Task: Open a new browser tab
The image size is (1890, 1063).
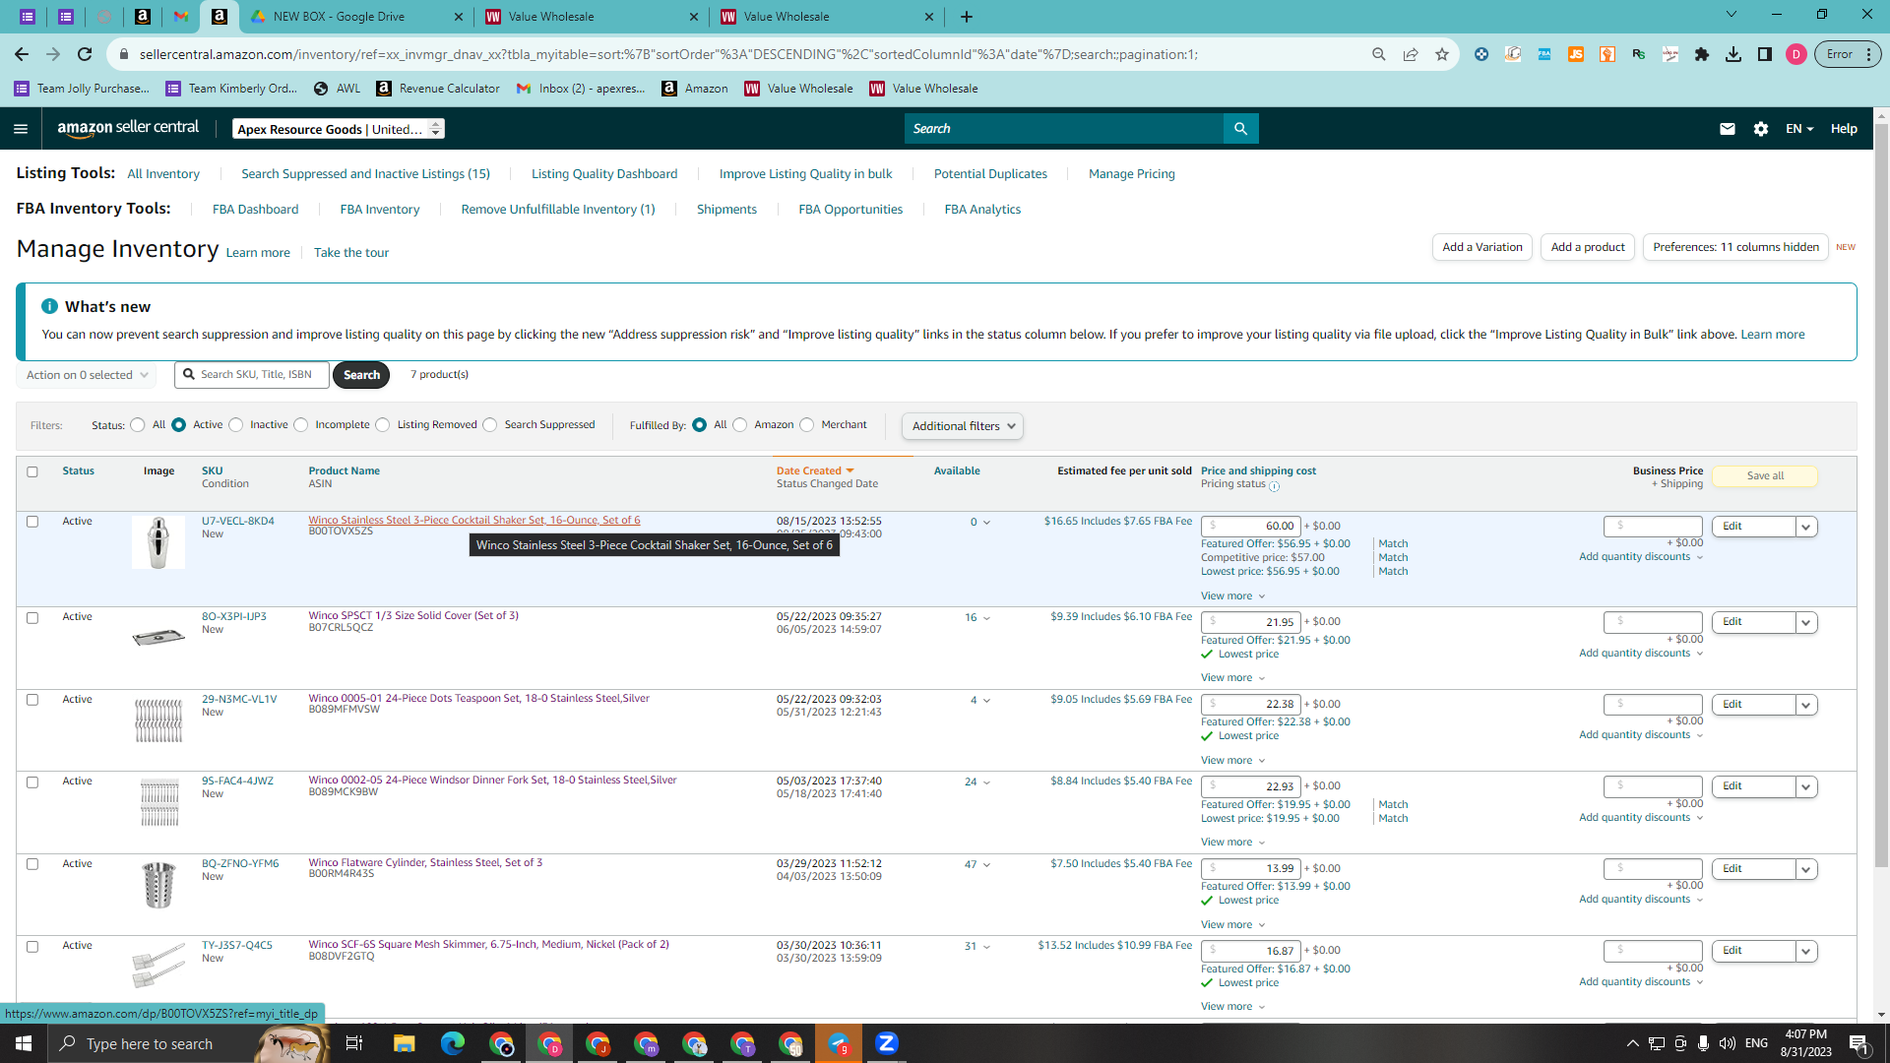Action: 967,17
